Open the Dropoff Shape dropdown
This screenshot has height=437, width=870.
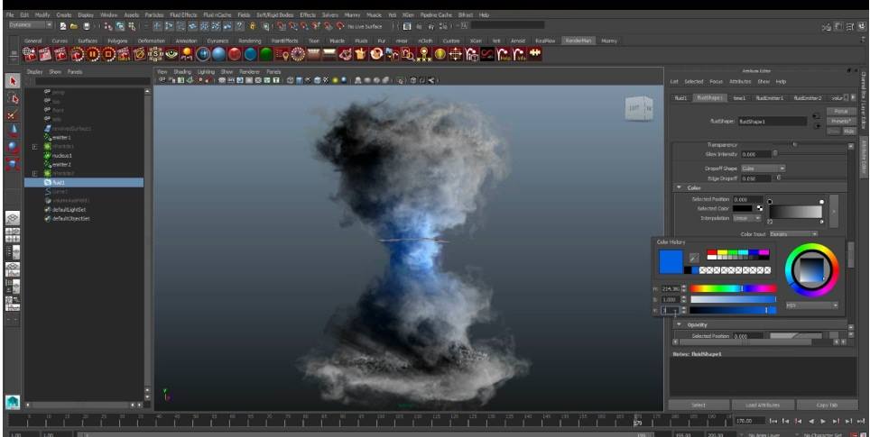click(764, 168)
